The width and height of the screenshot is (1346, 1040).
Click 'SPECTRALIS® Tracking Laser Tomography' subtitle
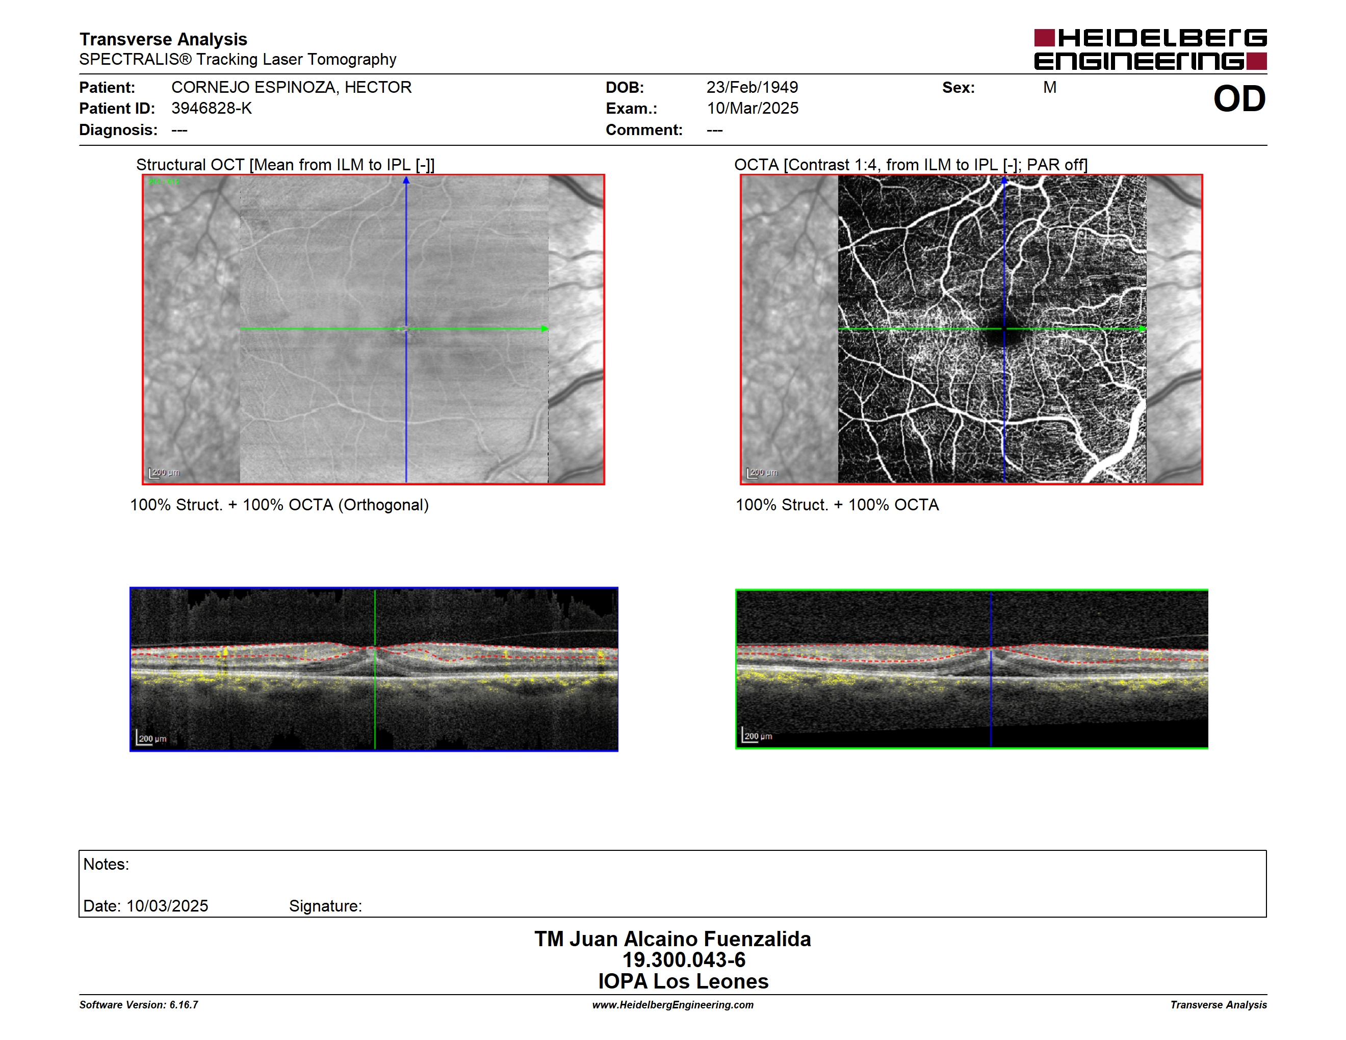tap(238, 59)
